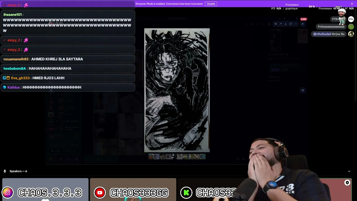Click the "frshaaaaaaaaaaaaaa" message bubble

(331, 27)
